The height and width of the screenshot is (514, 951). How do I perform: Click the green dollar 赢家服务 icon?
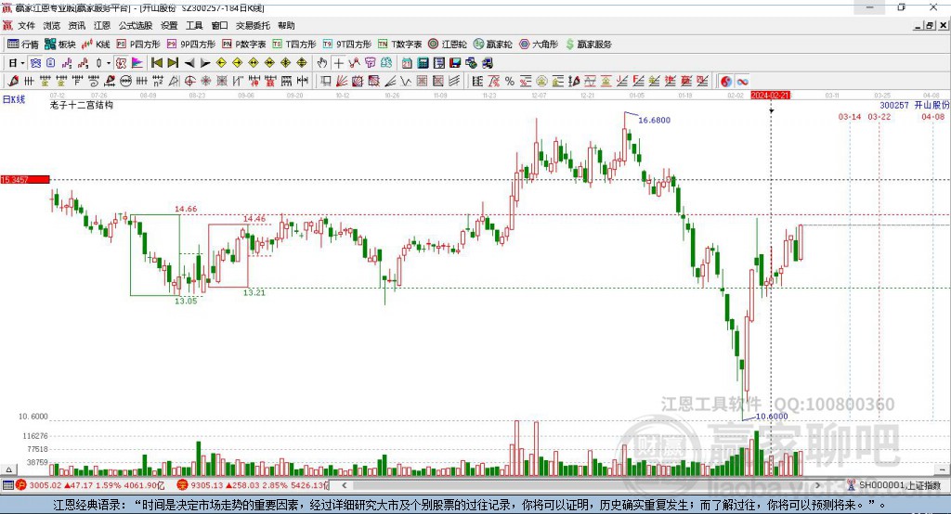click(x=588, y=45)
